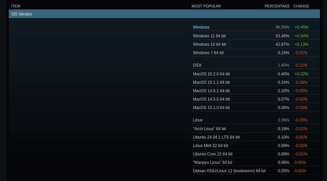Click the -0.03% change value
The image size is (327, 181).
click(301, 107)
